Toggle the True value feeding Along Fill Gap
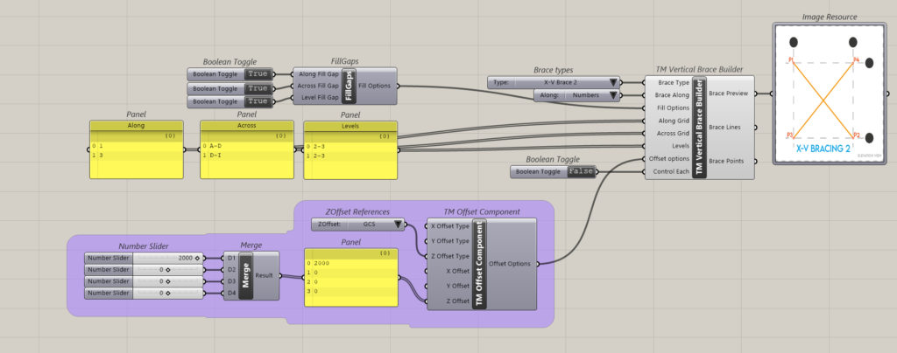Image resolution: width=897 pixels, height=353 pixels. click(258, 74)
